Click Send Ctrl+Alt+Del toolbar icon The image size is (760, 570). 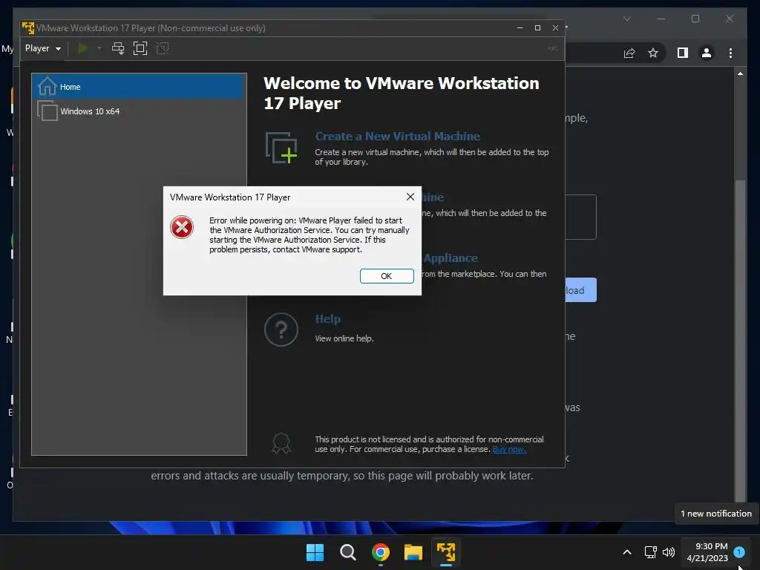118,48
